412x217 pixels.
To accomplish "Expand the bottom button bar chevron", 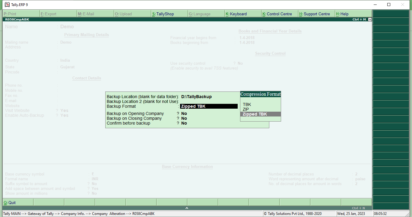I will click(x=187, y=207).
